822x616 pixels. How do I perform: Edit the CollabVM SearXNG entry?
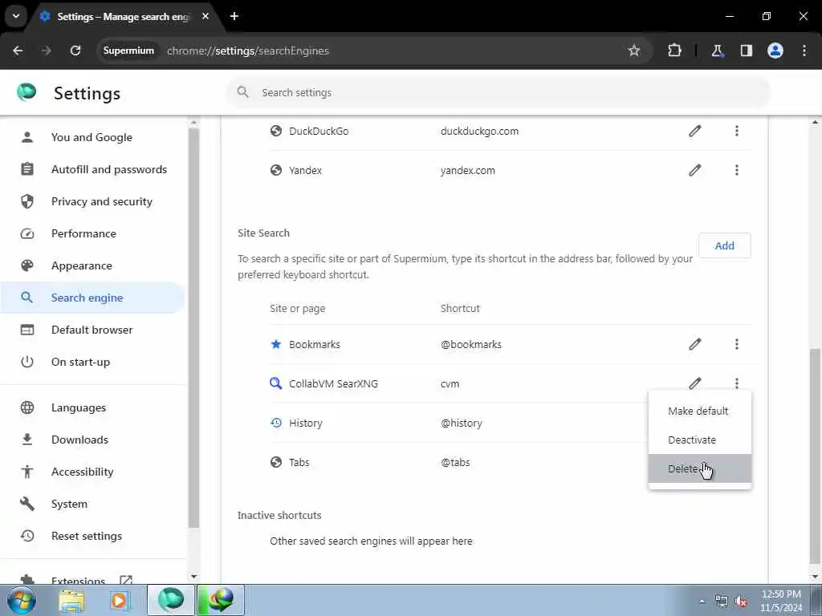694,383
